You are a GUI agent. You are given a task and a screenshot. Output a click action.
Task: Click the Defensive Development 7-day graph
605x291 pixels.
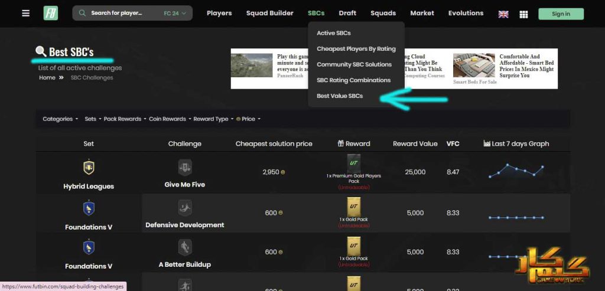516,218
